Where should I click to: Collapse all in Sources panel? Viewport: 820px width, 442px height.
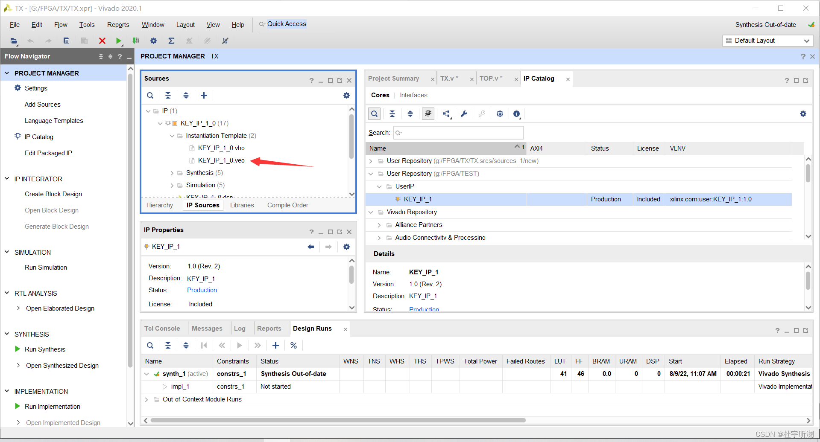[x=168, y=96]
